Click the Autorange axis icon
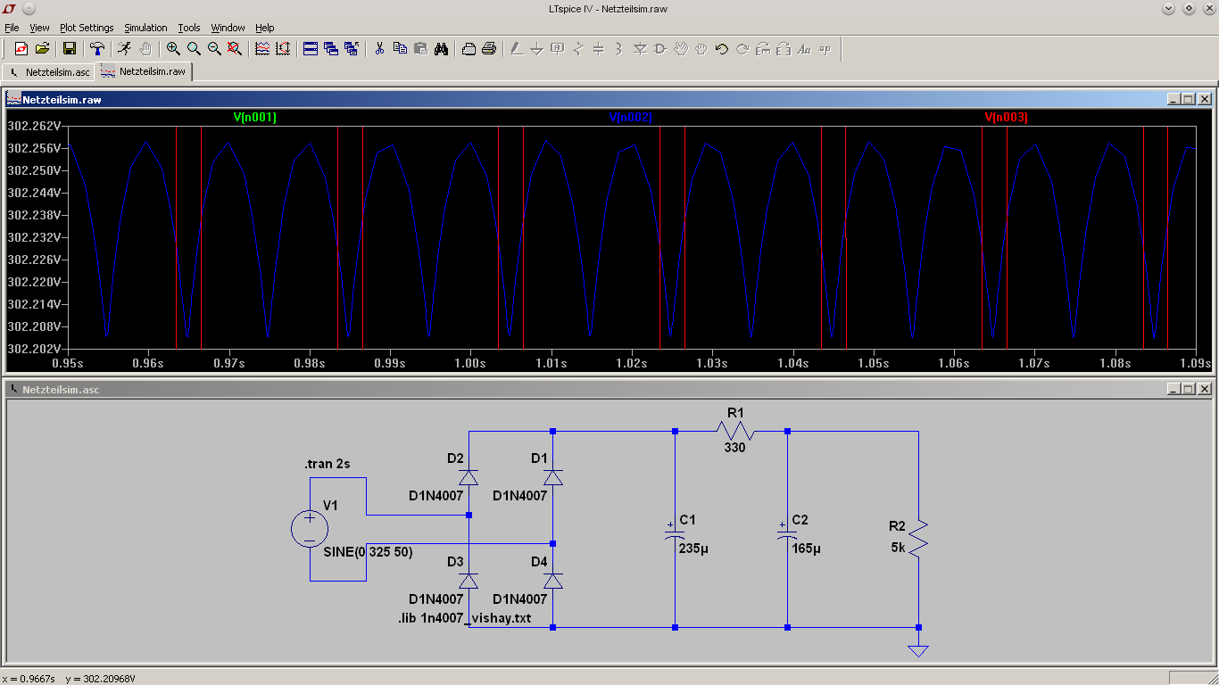Viewport: 1219px width, 685px height. (x=283, y=49)
